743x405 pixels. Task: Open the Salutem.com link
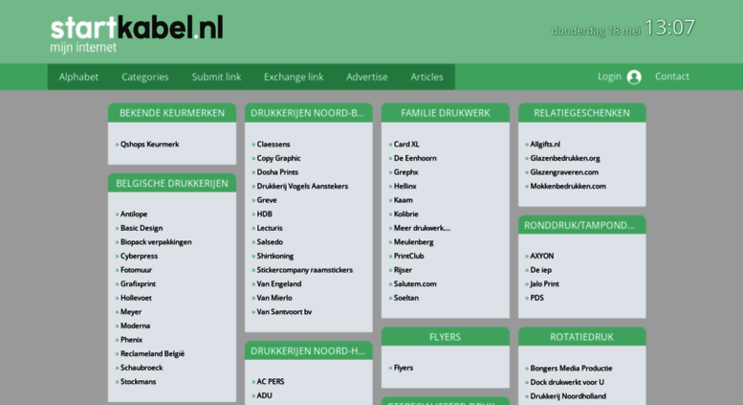click(415, 284)
